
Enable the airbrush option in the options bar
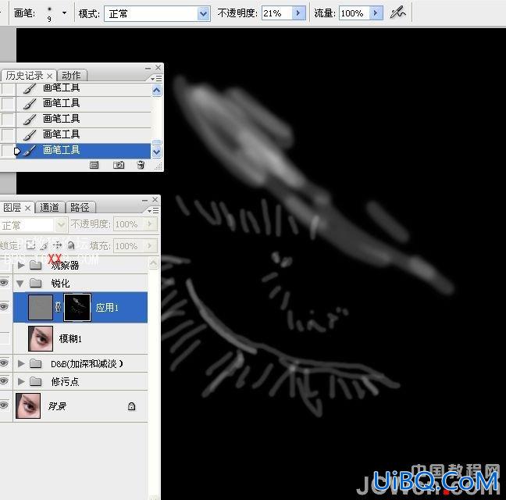point(398,13)
